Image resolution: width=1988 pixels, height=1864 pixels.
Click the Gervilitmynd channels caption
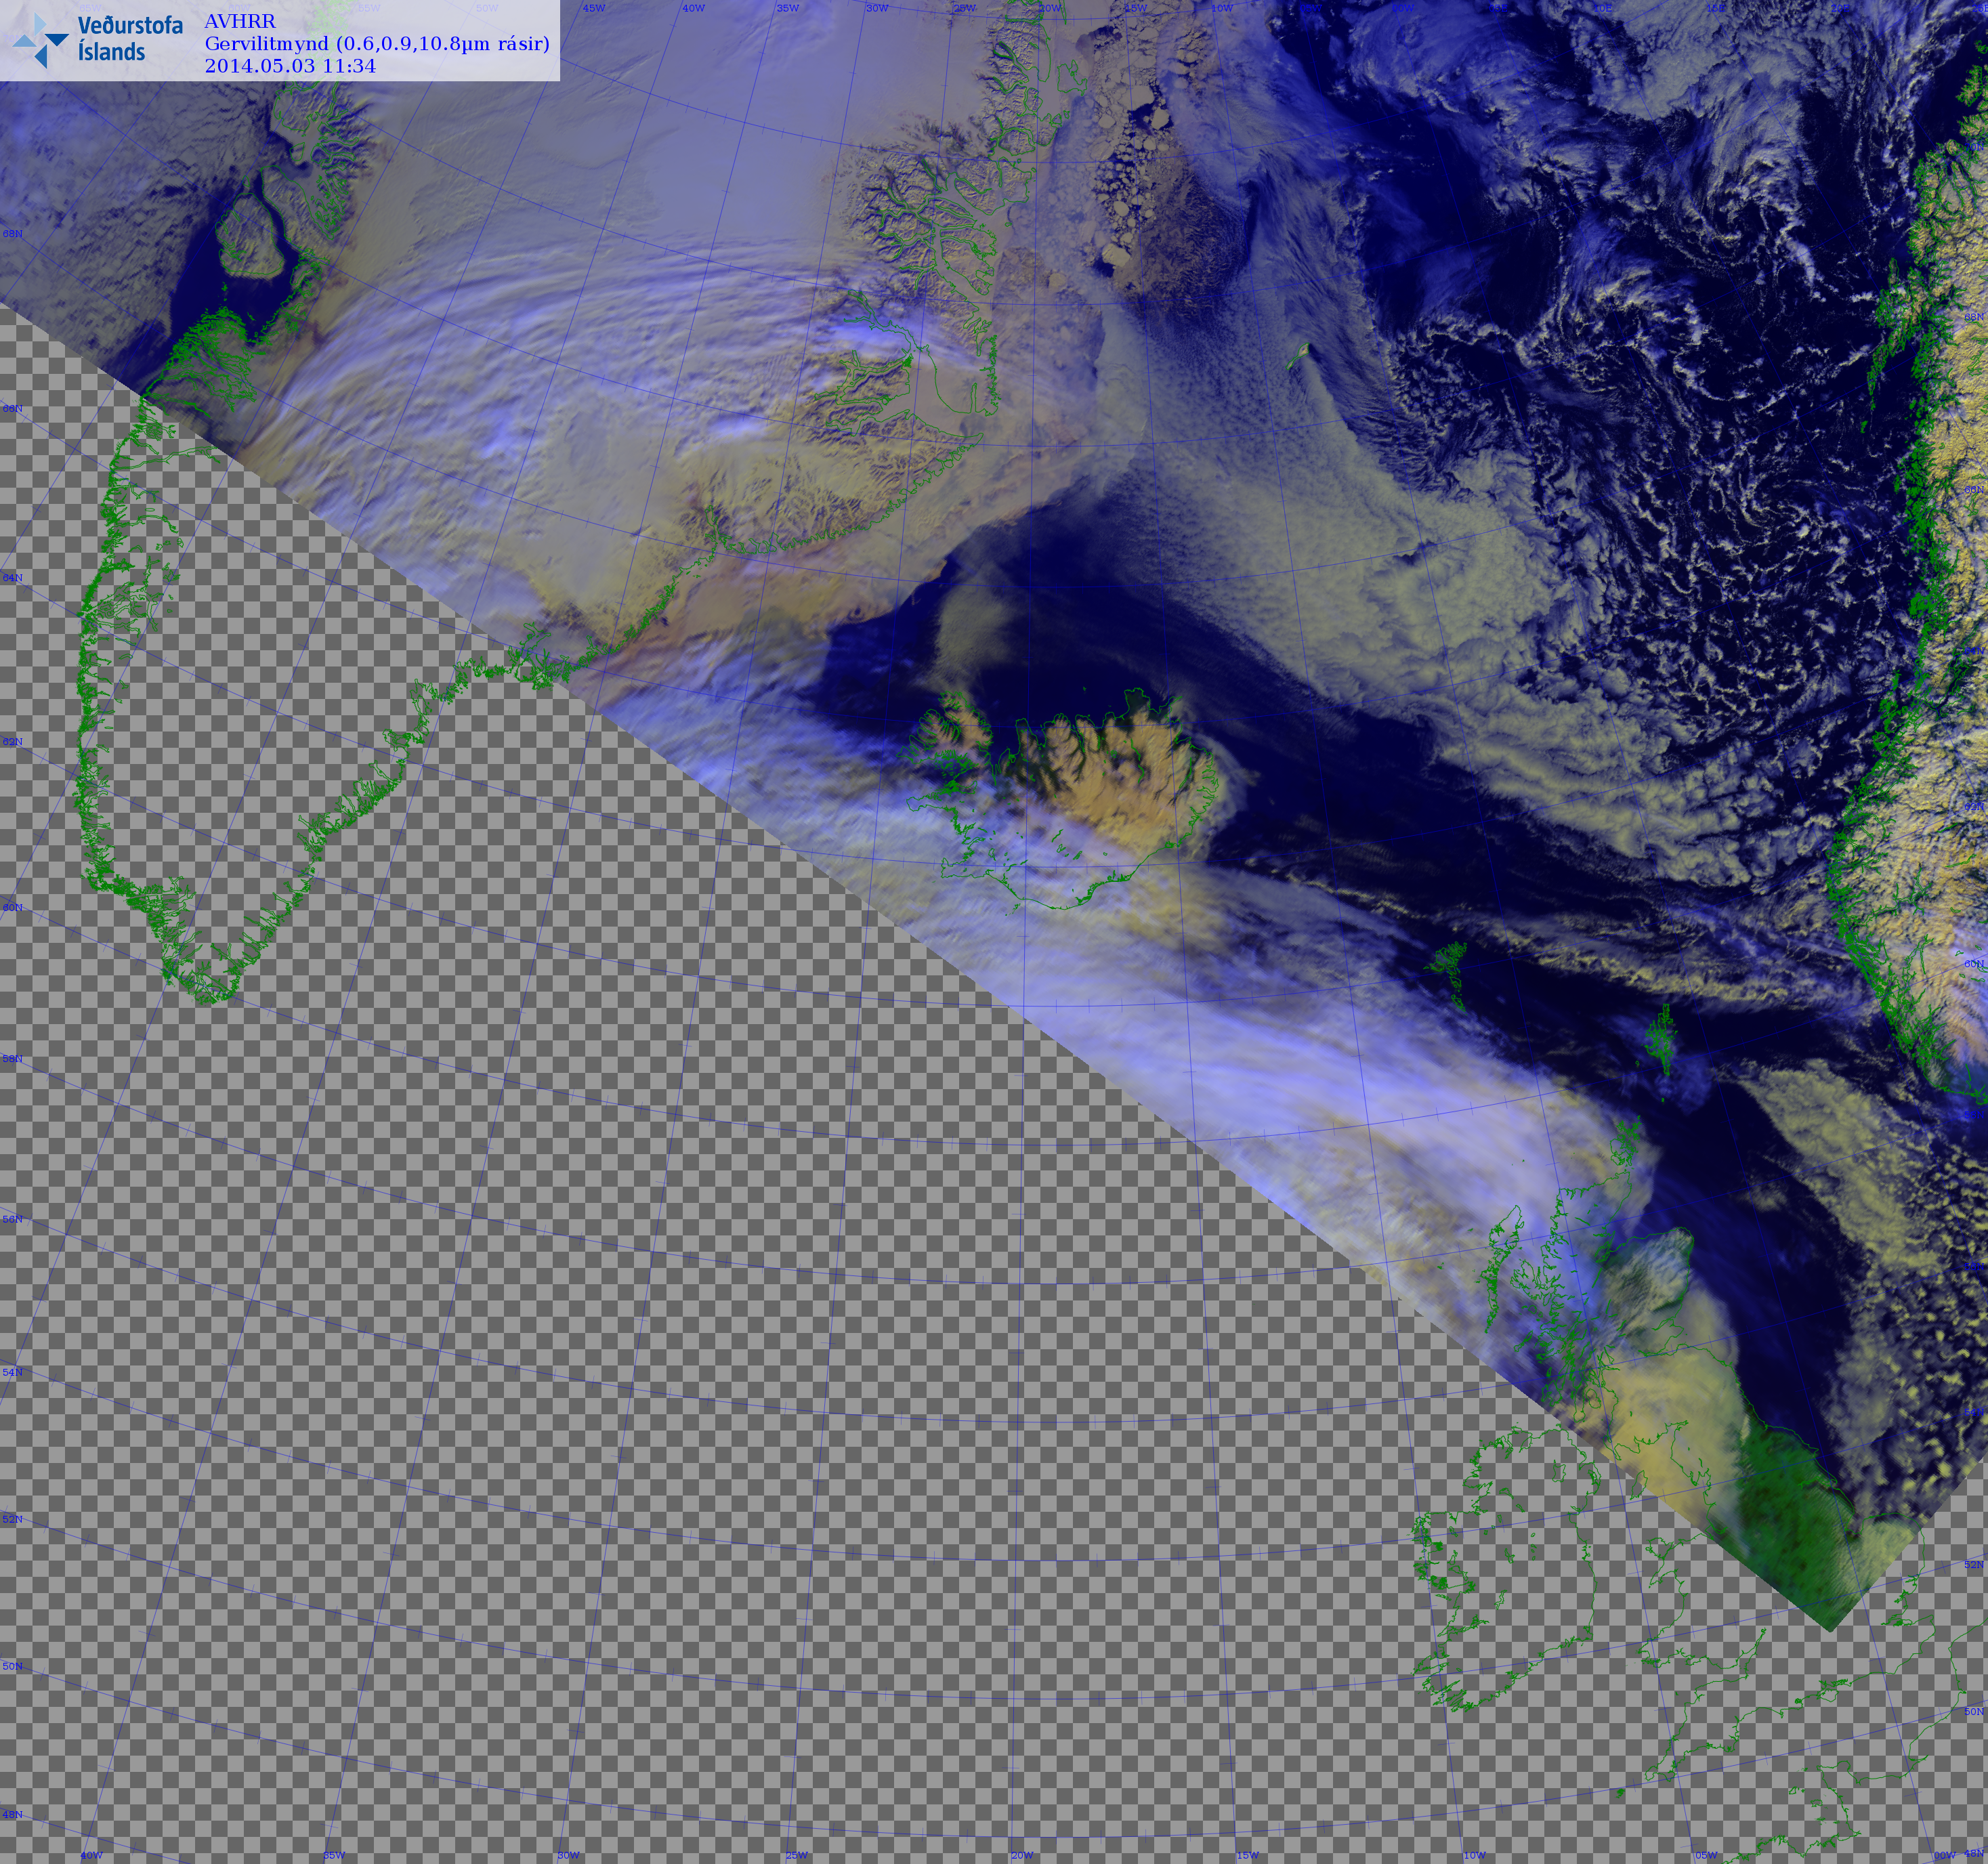pyautogui.click(x=377, y=43)
